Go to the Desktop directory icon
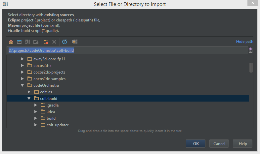 19,42
